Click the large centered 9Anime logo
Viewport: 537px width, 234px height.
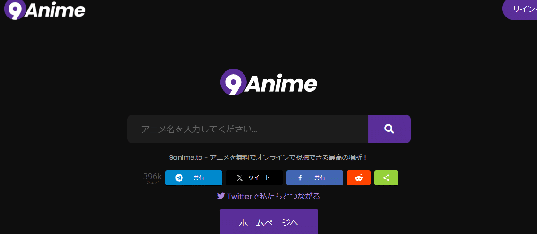pos(268,82)
